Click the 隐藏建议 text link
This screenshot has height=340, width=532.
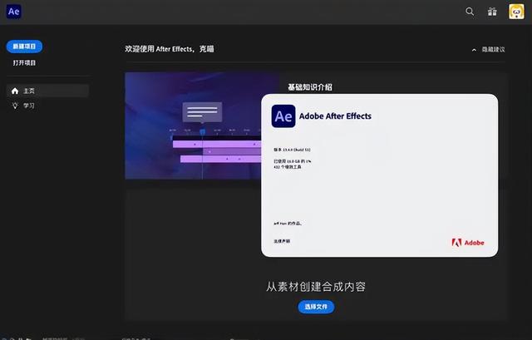click(x=493, y=50)
